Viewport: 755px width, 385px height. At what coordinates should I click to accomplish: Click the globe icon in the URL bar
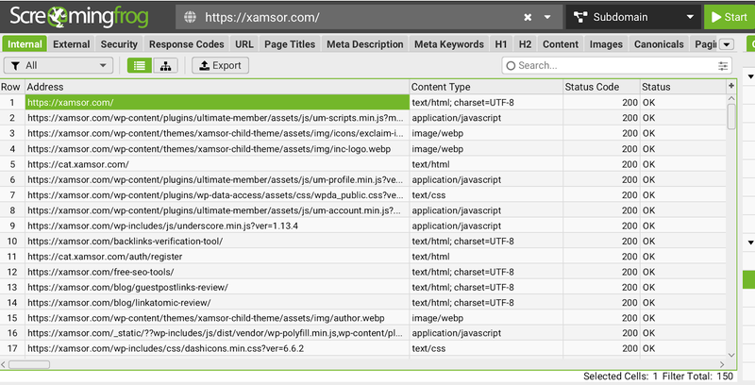point(190,17)
